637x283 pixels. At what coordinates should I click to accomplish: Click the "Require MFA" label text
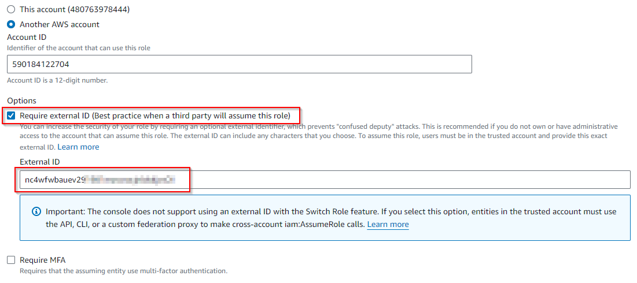43,260
